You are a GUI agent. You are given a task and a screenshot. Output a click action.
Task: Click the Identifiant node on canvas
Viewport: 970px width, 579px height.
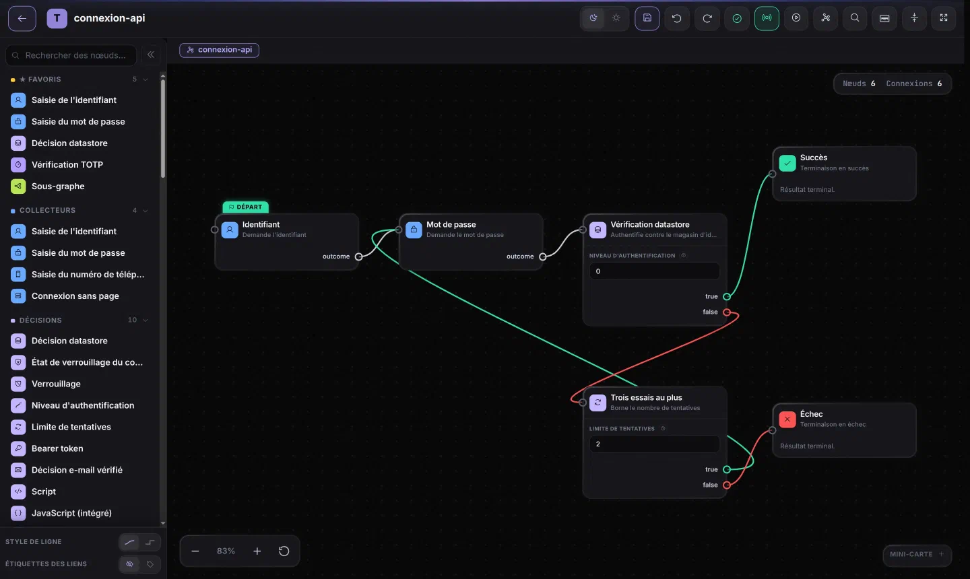click(286, 242)
